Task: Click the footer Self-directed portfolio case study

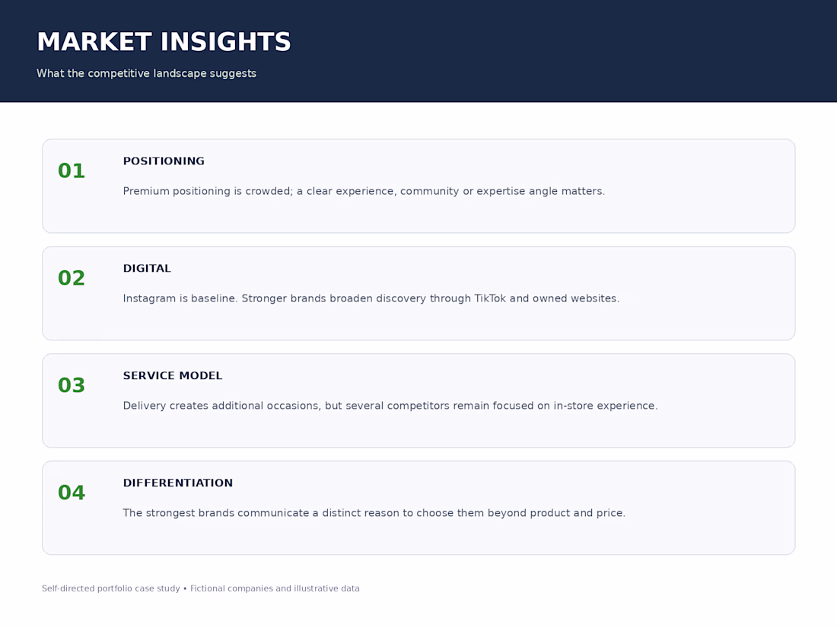Action: (x=111, y=588)
